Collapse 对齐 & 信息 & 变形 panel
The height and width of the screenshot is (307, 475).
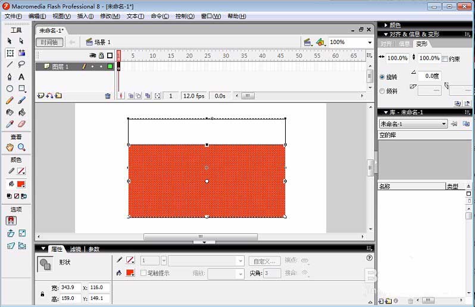386,35
